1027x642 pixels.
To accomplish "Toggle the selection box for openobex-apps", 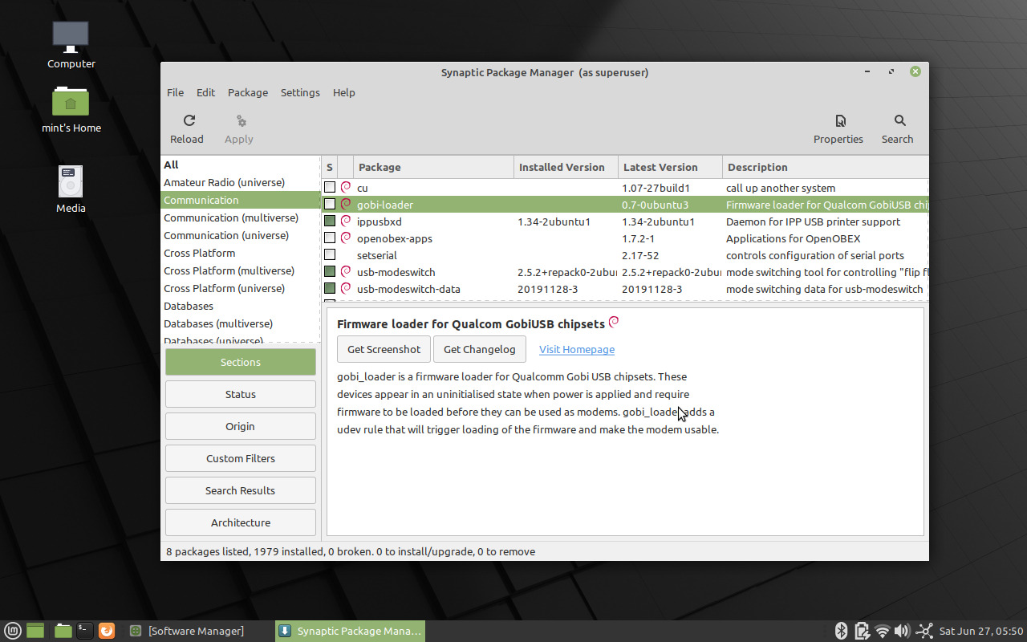I will click(330, 238).
